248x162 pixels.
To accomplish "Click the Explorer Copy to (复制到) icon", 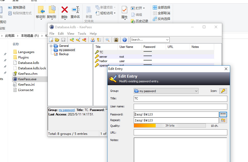I will (x=51, y=13).
